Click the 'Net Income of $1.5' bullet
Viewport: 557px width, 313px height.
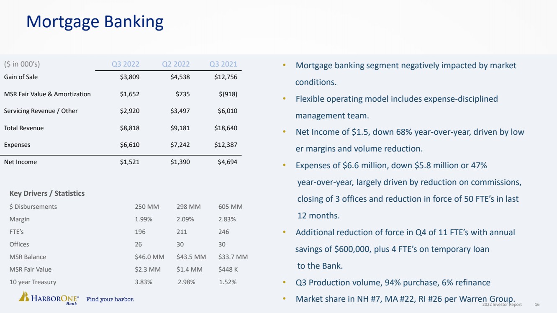point(410,141)
